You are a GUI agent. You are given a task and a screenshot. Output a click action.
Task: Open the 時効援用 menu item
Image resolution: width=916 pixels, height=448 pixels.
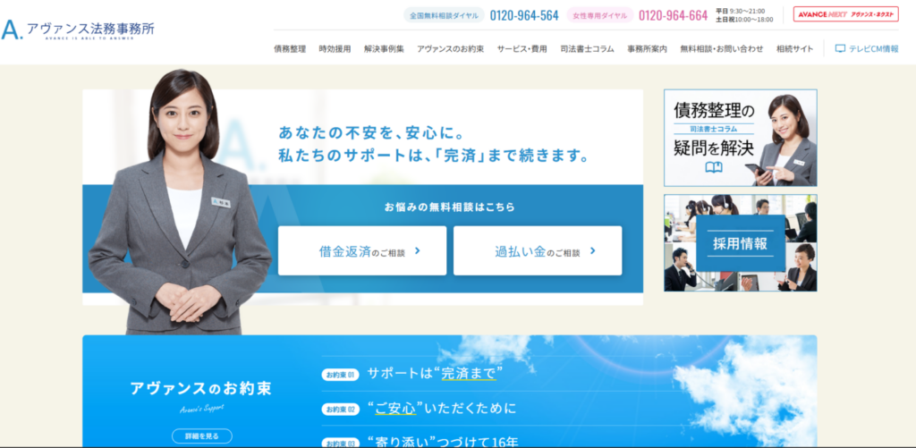[335, 49]
